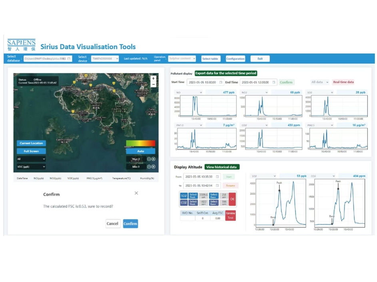Expand the Select device dropdown
Screen dimensions: 377x282
(x=105, y=59)
